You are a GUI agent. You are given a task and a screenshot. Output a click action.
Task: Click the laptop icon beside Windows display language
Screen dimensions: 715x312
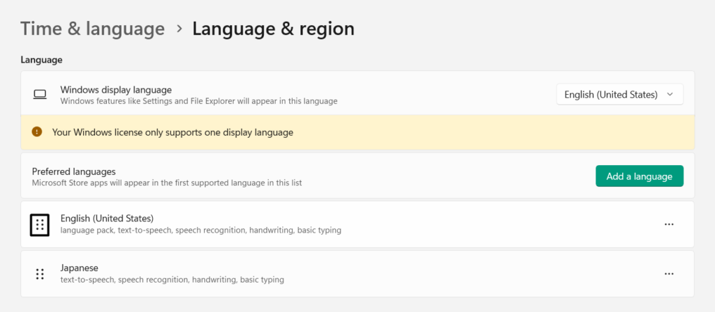click(x=40, y=95)
